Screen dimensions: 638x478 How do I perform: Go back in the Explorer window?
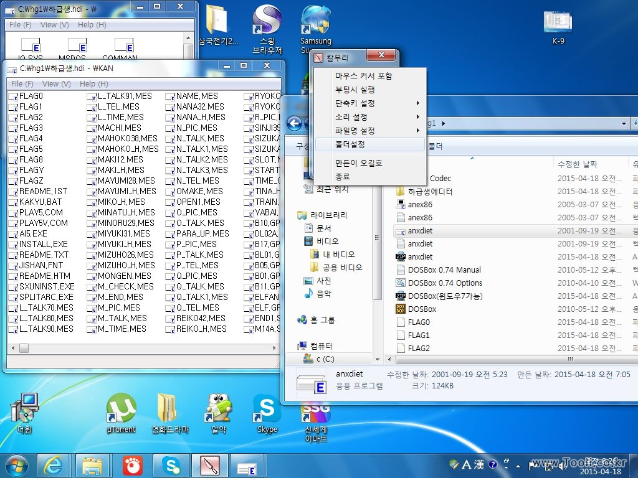(x=294, y=123)
